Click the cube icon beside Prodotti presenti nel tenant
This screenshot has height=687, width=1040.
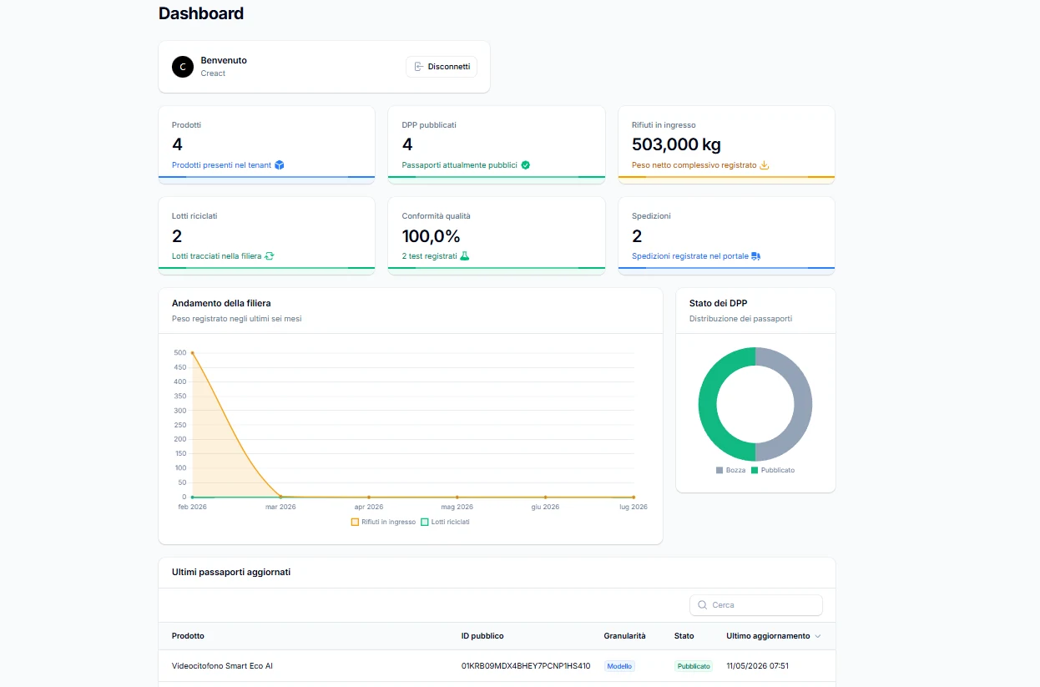coord(280,165)
